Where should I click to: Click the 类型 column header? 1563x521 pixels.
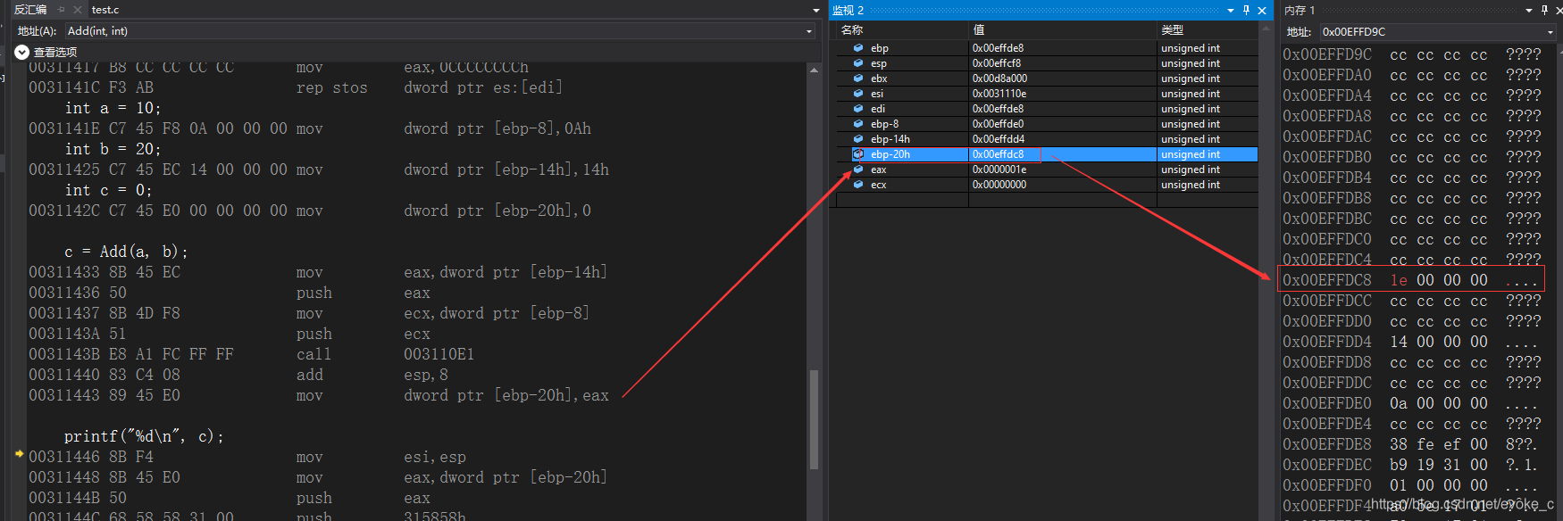click(1208, 30)
